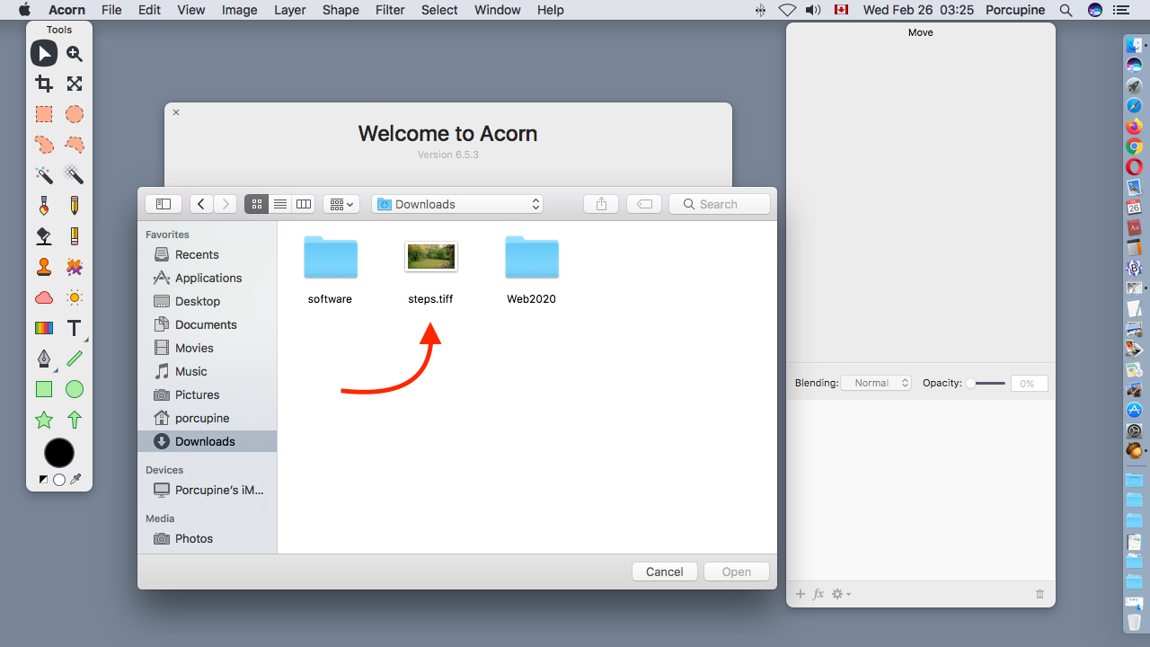Switch file dialog to column view
1150x647 pixels.
pyautogui.click(x=304, y=204)
